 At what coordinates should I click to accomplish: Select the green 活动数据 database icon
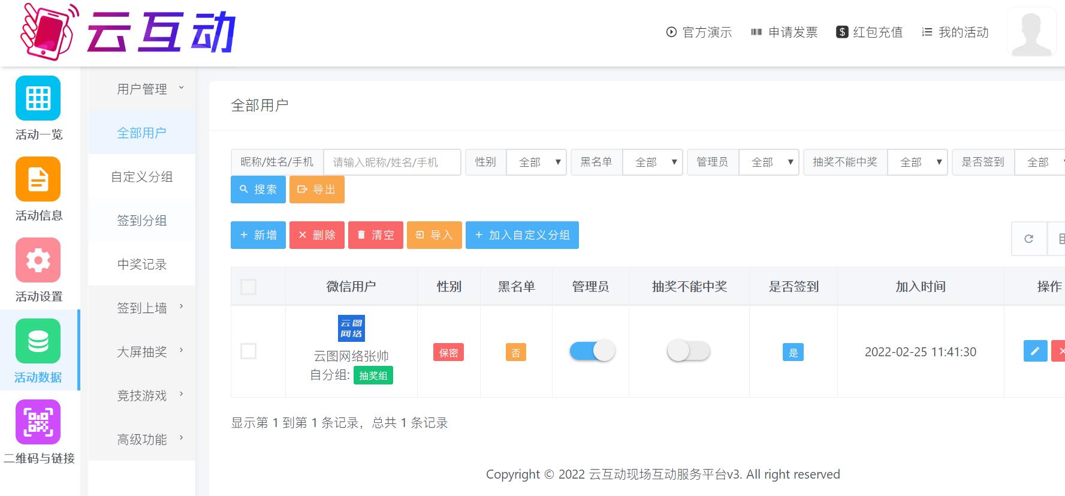(38, 341)
